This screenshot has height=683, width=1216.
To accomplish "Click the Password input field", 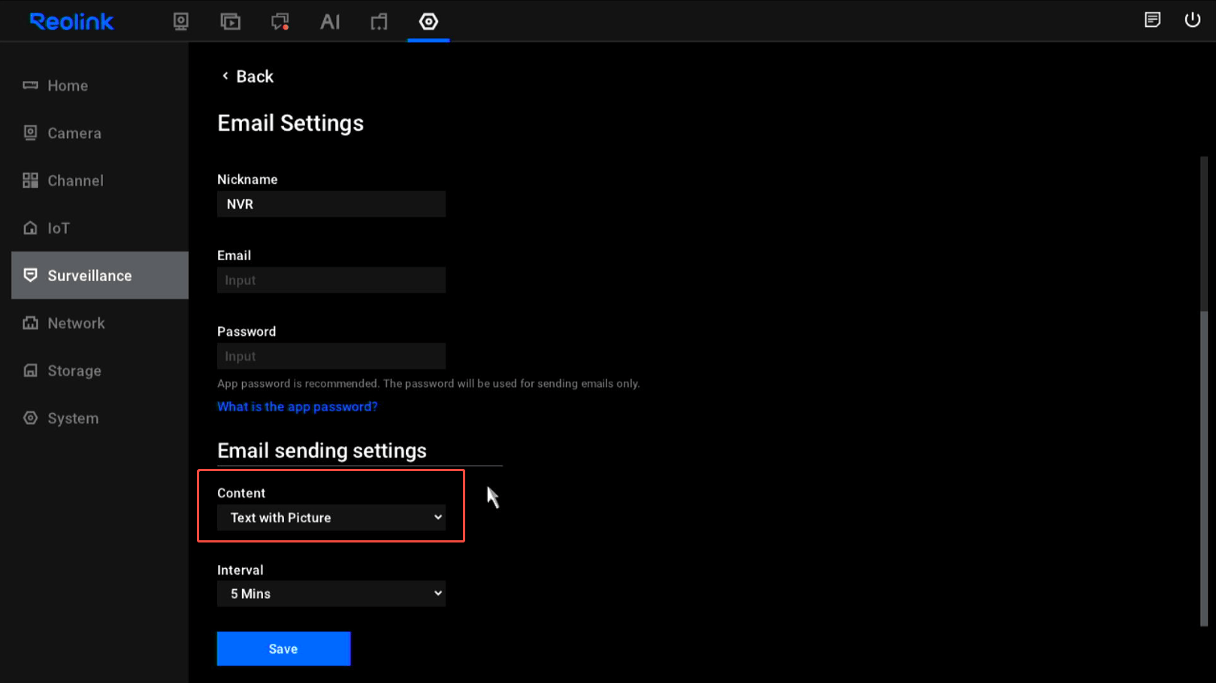I will point(331,356).
